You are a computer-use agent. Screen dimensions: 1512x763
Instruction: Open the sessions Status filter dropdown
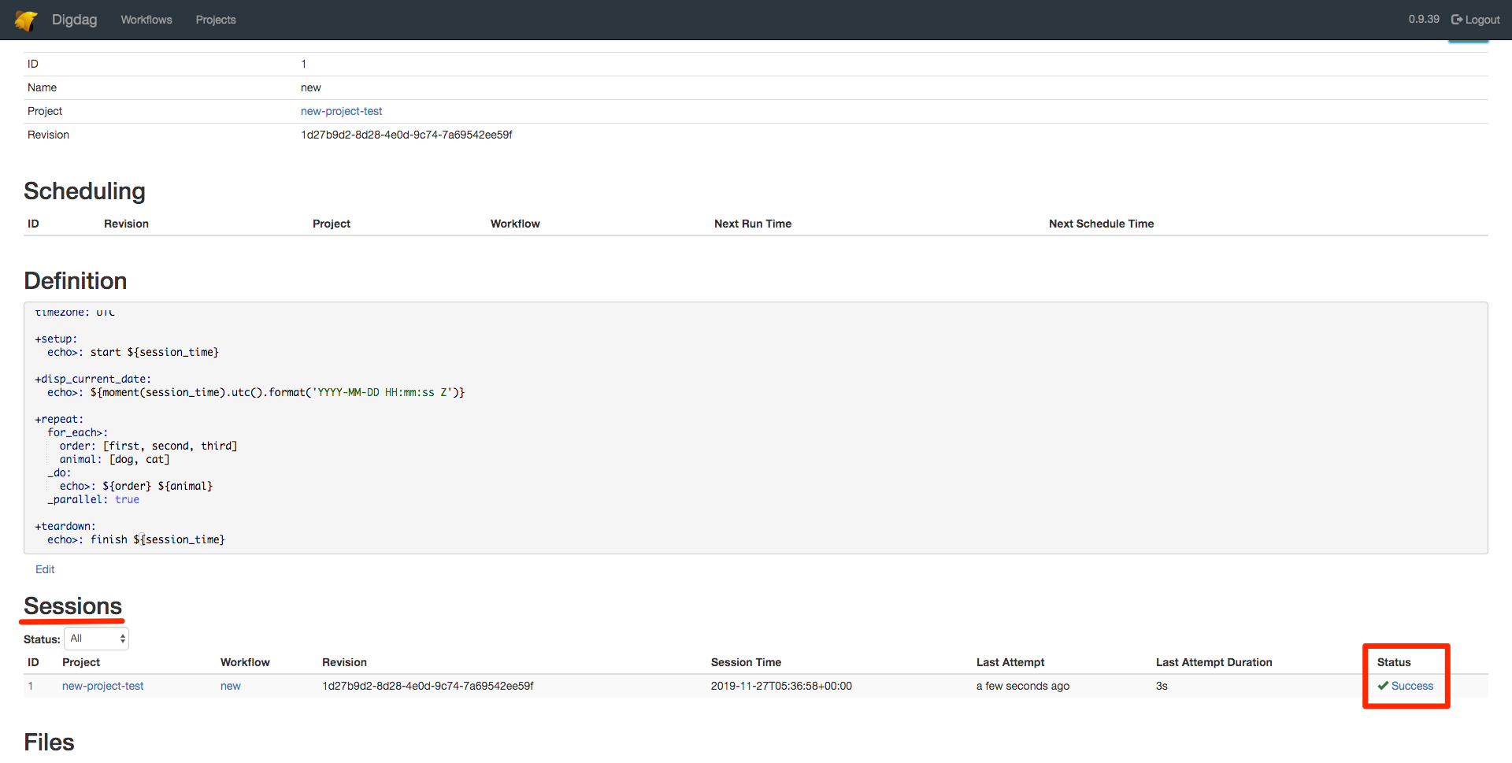(97, 639)
